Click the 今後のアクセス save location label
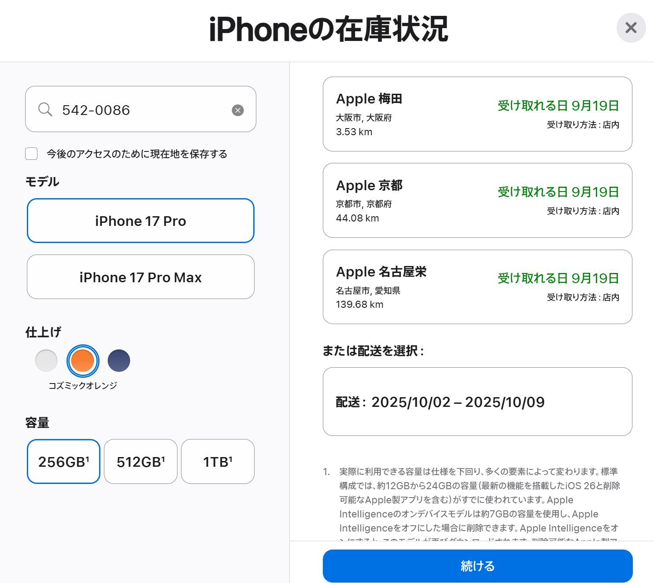 pos(137,154)
